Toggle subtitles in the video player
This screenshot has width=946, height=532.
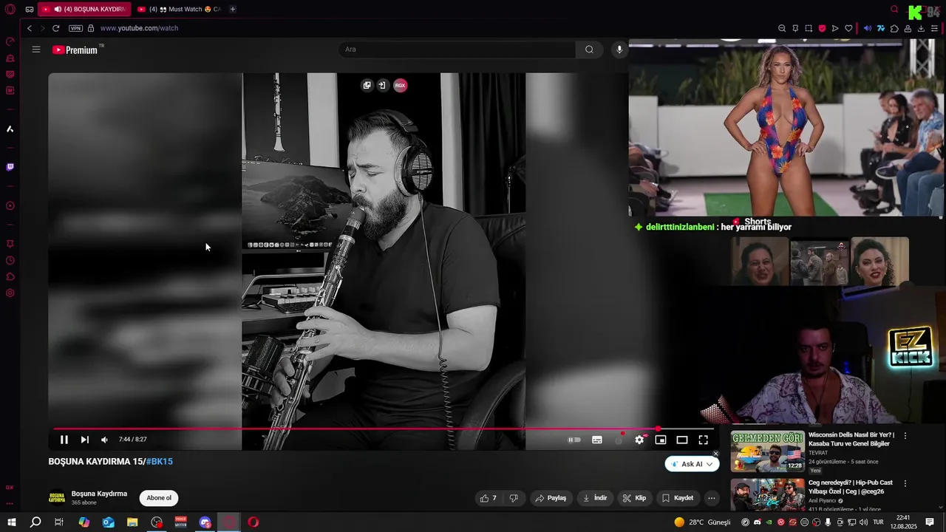tap(597, 440)
